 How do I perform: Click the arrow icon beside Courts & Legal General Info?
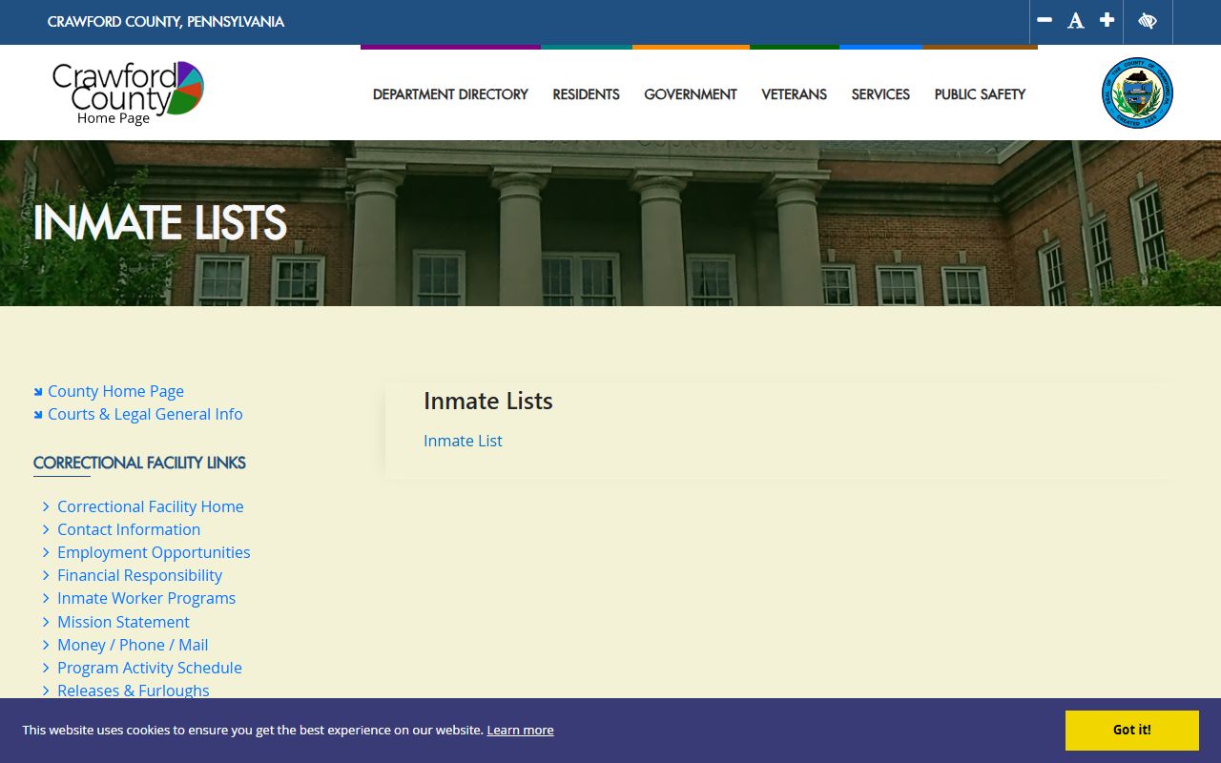tap(38, 414)
